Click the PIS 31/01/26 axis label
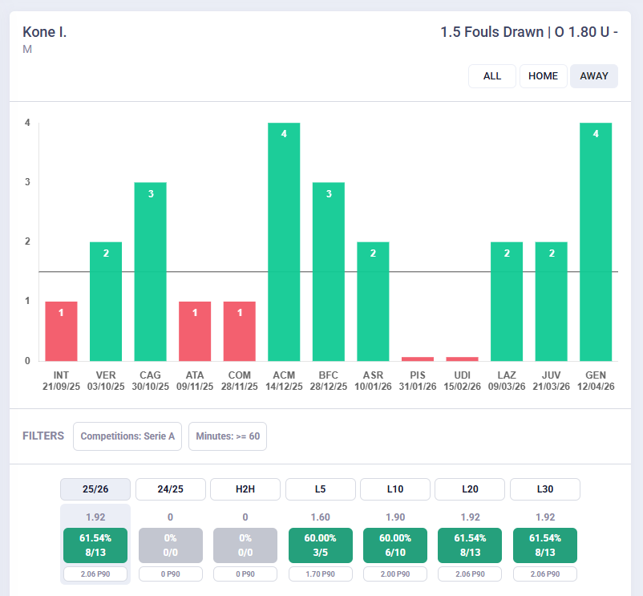643x596 pixels. click(418, 381)
